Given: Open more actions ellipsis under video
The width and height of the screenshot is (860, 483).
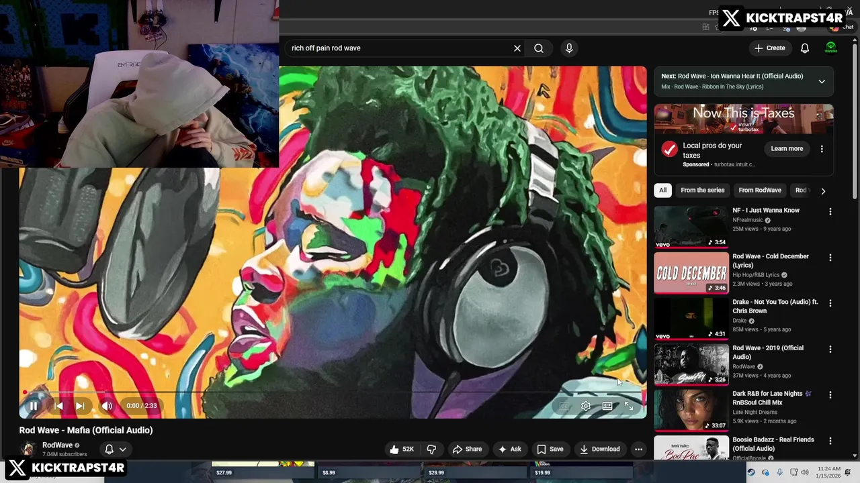Looking at the screenshot, I should point(638,449).
